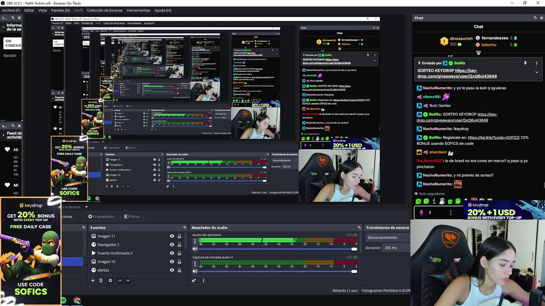The image size is (545, 306).
Task: Open the Herramientas menu
Action: click(138, 10)
